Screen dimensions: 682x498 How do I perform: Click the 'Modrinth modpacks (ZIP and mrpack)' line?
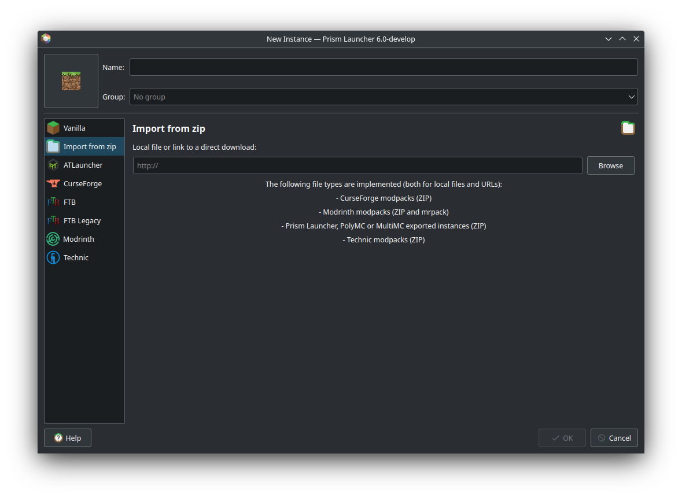click(384, 212)
